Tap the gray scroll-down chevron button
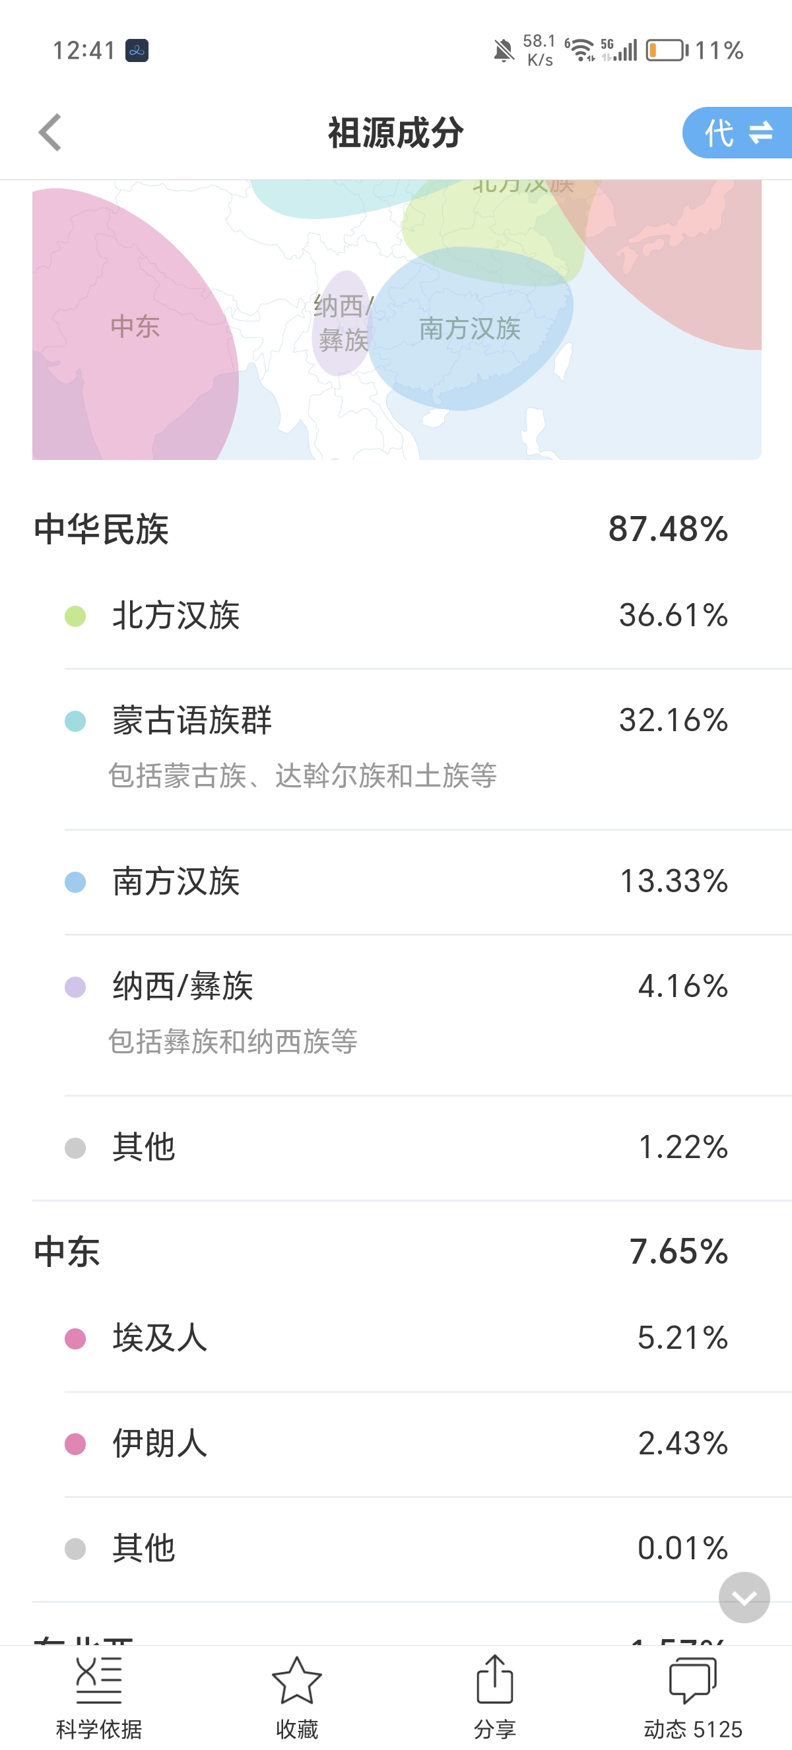792x1750 pixels. tap(744, 1597)
